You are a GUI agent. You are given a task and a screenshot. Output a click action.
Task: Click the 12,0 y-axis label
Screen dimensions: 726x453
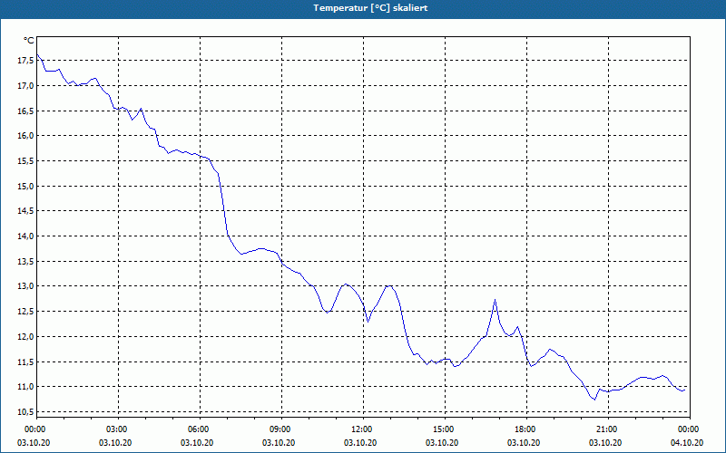click(x=26, y=336)
